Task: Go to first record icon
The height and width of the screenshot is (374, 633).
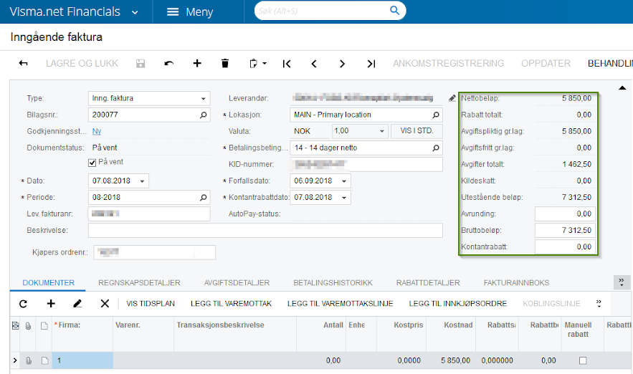Action: 287,64
